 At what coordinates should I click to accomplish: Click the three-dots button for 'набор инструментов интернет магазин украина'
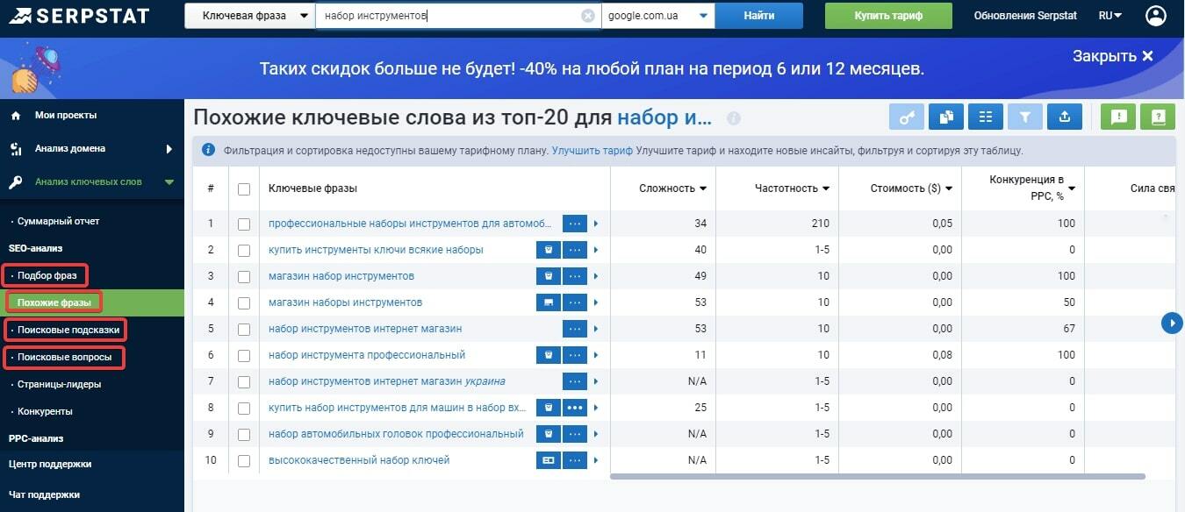tap(574, 381)
